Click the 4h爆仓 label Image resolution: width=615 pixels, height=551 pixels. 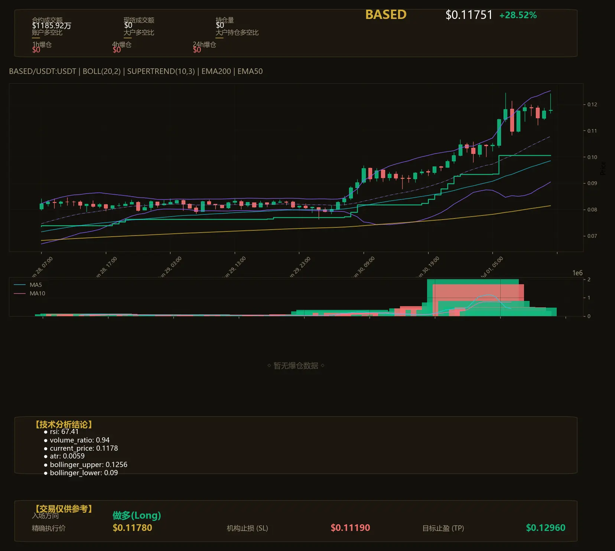[x=122, y=45]
